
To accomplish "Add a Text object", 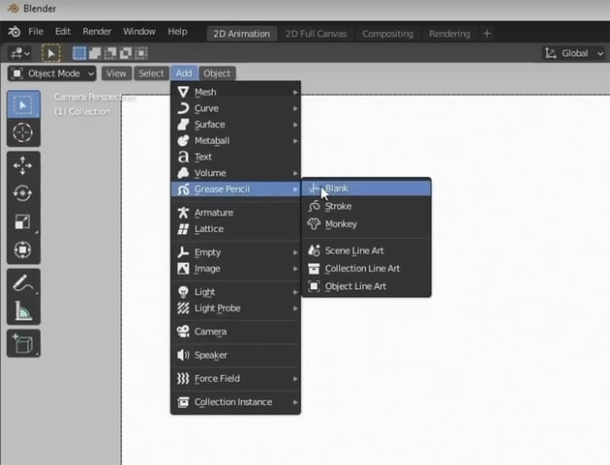I will tap(235, 157).
